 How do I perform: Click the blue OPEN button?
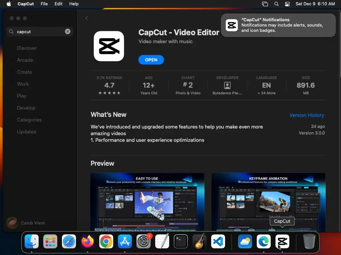click(151, 60)
